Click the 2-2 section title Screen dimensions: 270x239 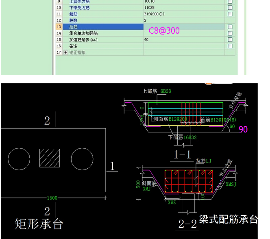pos(187,224)
